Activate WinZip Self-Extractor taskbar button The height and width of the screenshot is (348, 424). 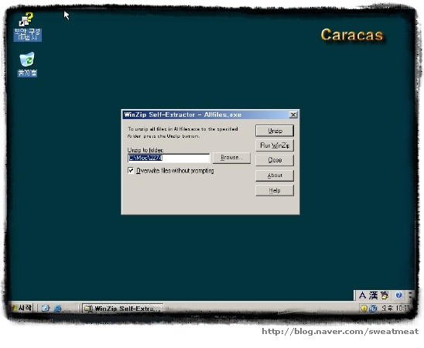(122, 309)
